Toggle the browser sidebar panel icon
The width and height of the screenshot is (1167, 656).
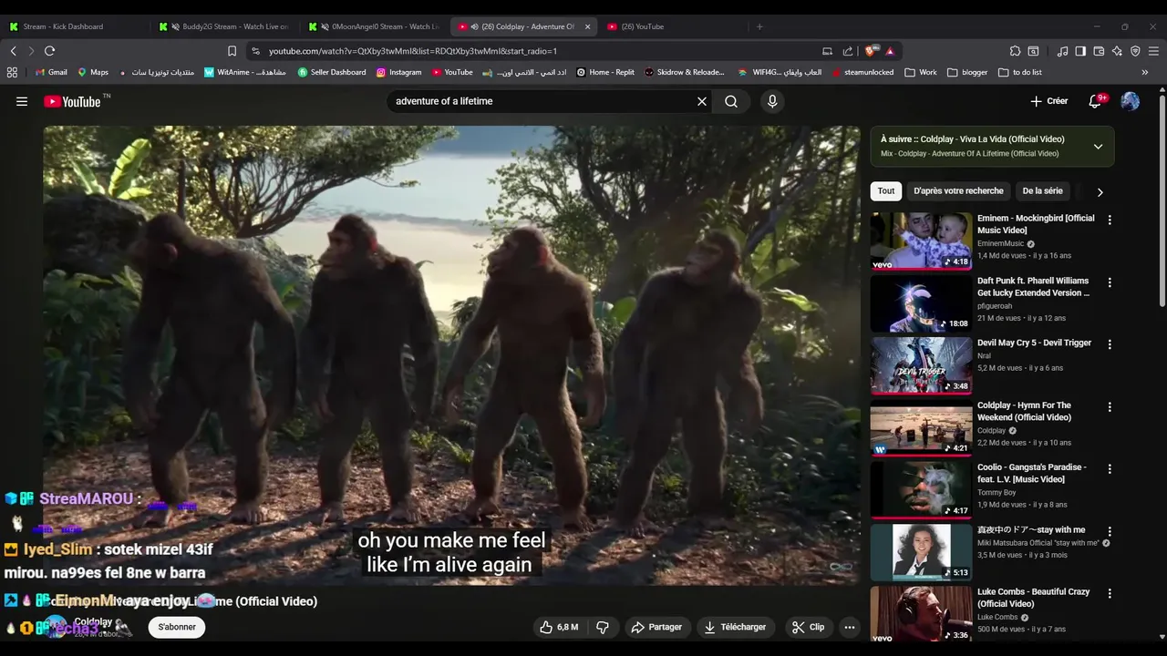[1080, 51]
